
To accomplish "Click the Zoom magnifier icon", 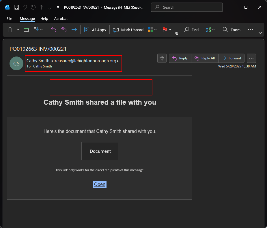I will pyautogui.click(x=225, y=30).
